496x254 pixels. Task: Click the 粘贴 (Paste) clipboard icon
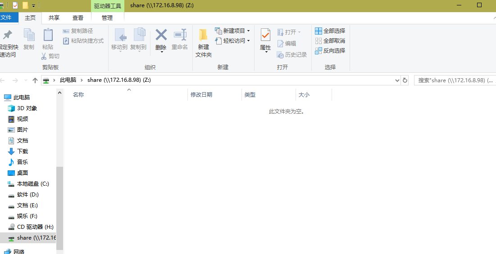click(48, 36)
